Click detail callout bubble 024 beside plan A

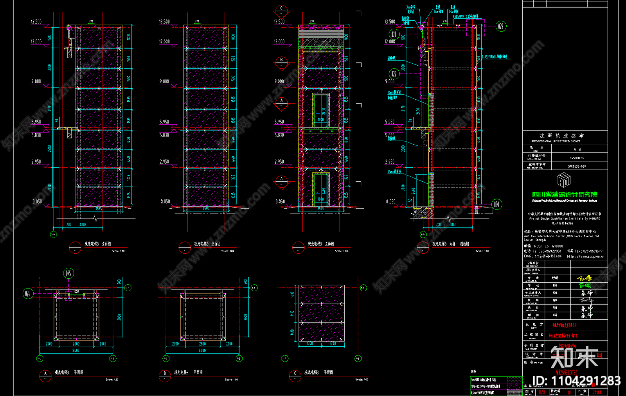28,294
